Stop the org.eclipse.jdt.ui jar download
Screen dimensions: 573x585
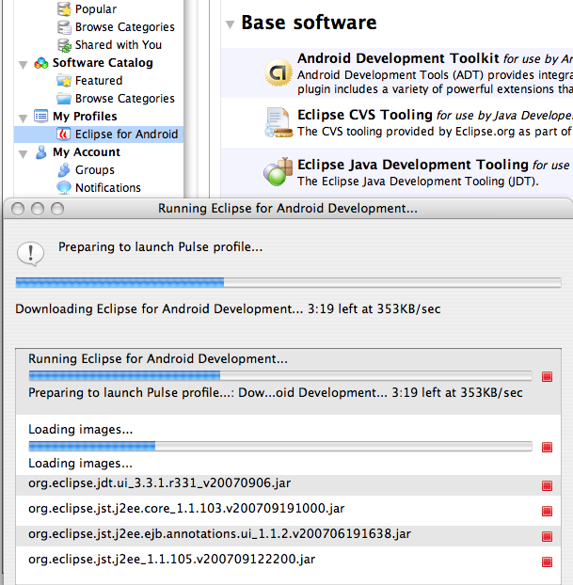point(547,485)
